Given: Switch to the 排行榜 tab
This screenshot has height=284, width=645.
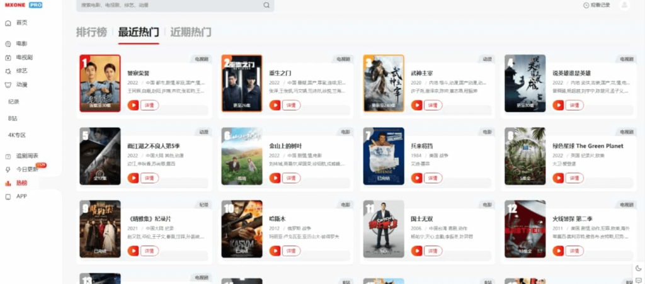Looking at the screenshot, I should coord(91,32).
